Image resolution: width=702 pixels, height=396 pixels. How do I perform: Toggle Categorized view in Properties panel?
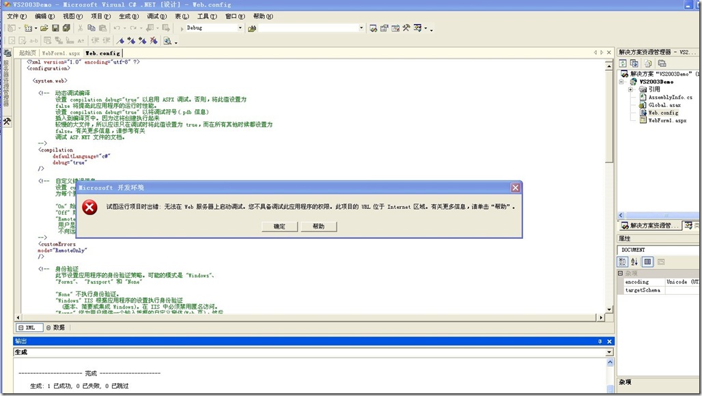coord(622,261)
